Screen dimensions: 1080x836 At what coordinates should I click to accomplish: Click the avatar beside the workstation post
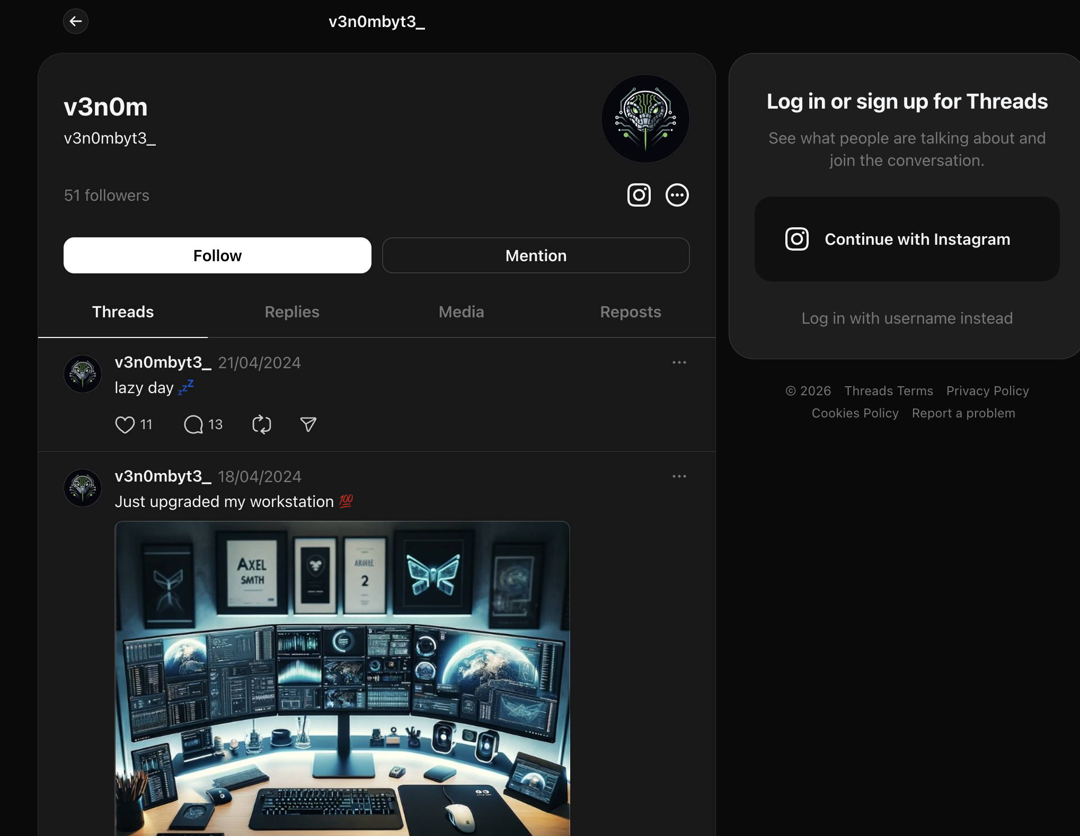coord(83,488)
